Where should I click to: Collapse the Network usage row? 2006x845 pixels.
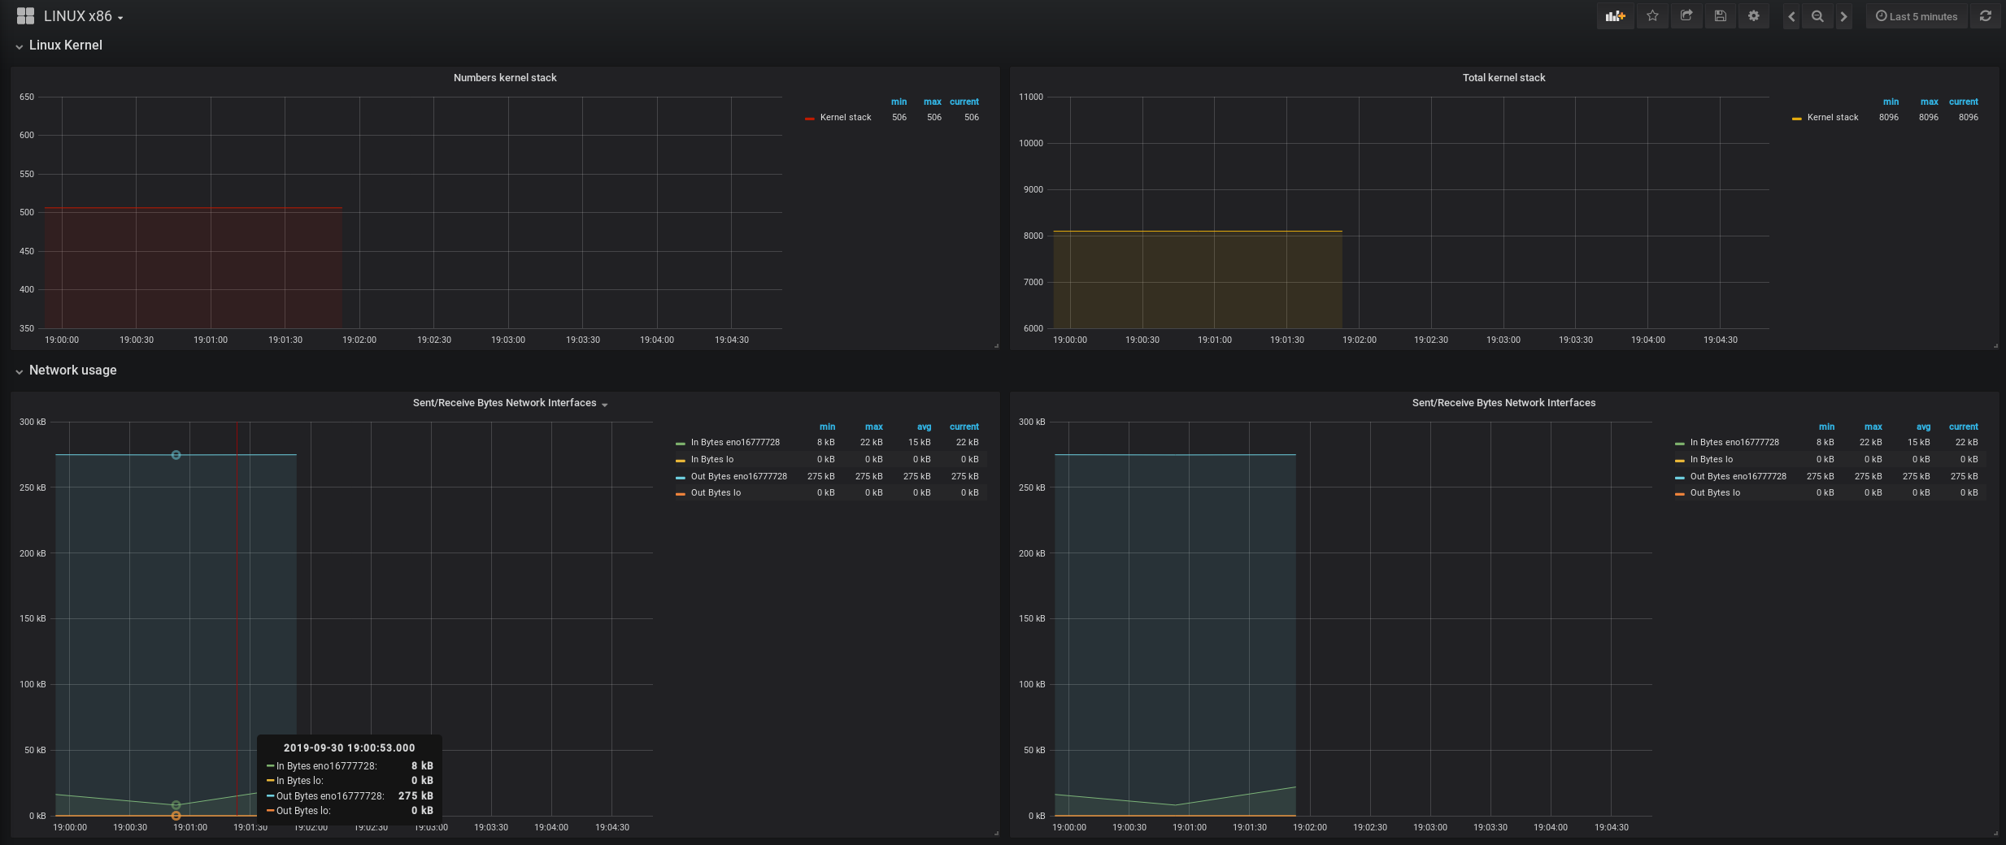[x=72, y=370]
